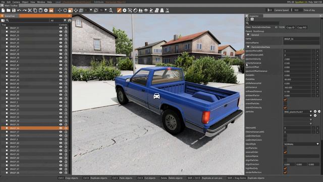Open the Window menu
This screenshot has height=182, width=323.
41,2
